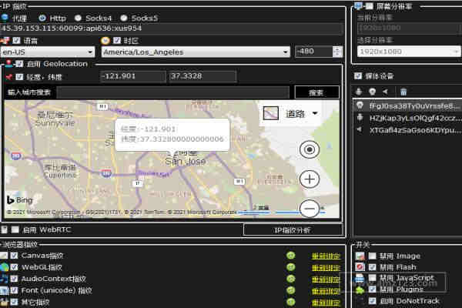Click the green status icon for WebGL
Viewport: 462px width, 308px height.
pos(291,267)
